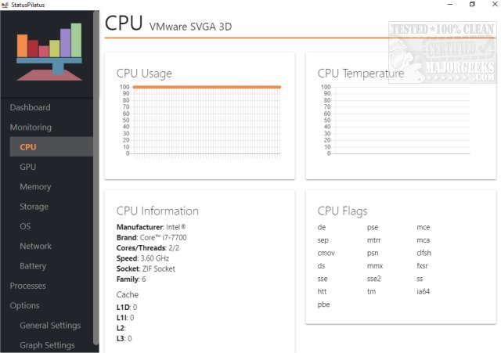Go to Memory monitoring
This screenshot has width=501, height=353.
[x=35, y=186]
